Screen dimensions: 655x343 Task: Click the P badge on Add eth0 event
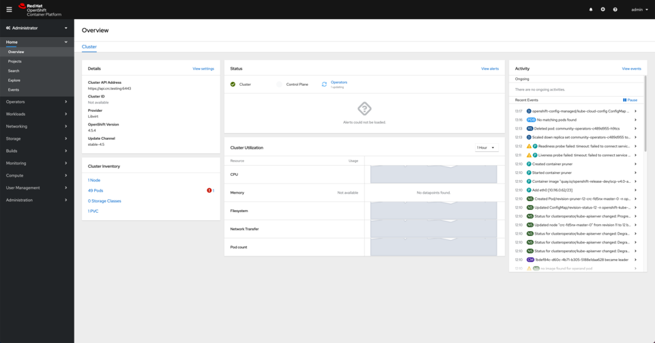pos(529,190)
